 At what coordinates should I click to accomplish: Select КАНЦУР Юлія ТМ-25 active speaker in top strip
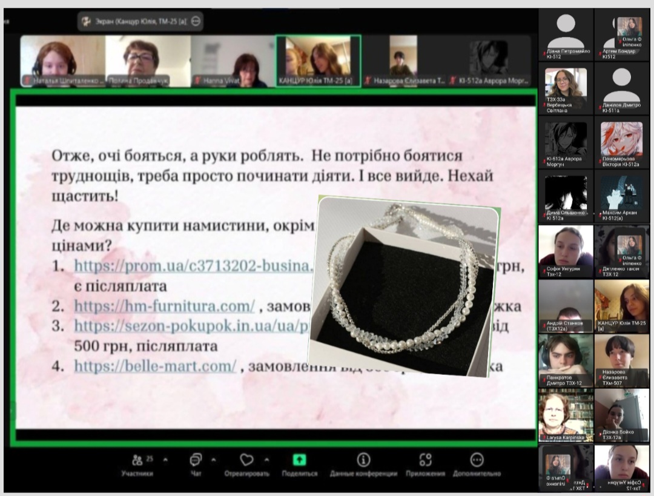(319, 61)
